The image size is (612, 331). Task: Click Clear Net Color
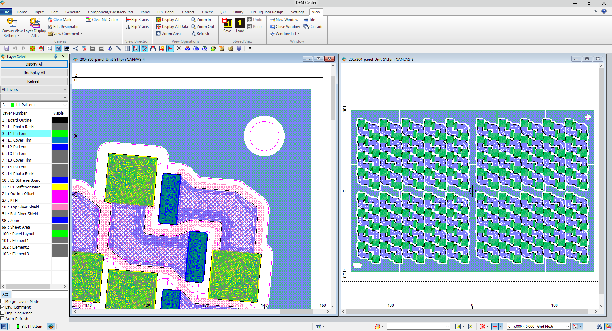(102, 20)
